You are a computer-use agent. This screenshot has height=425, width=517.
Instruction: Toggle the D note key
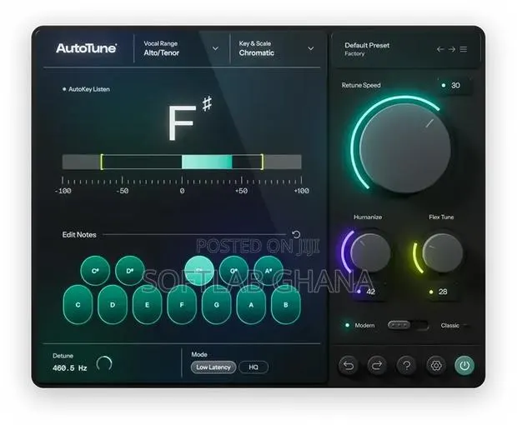pos(113,305)
